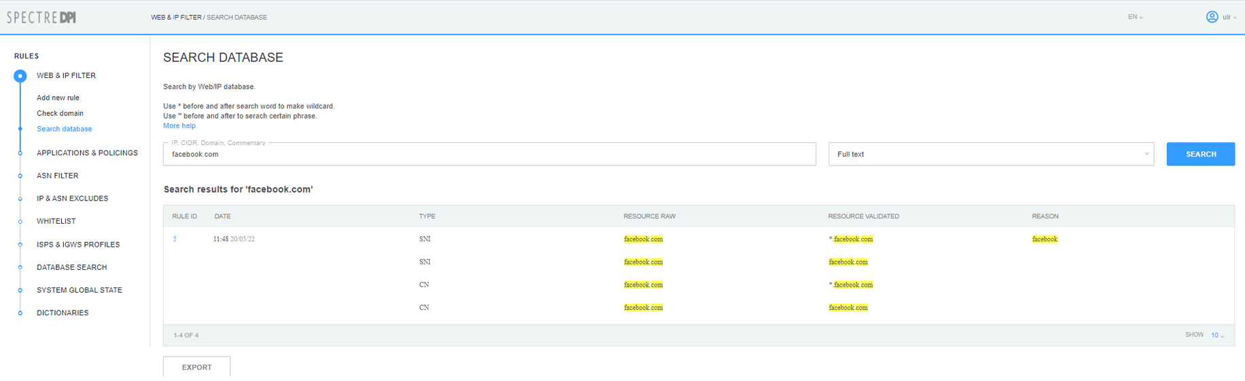The width and height of the screenshot is (1245, 381).
Task: Click the search query input field
Action: tap(489, 155)
